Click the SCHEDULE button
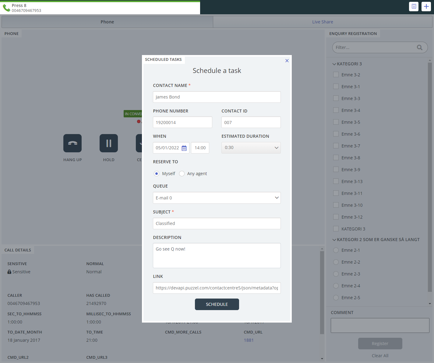The width and height of the screenshot is (434, 363). click(x=217, y=304)
